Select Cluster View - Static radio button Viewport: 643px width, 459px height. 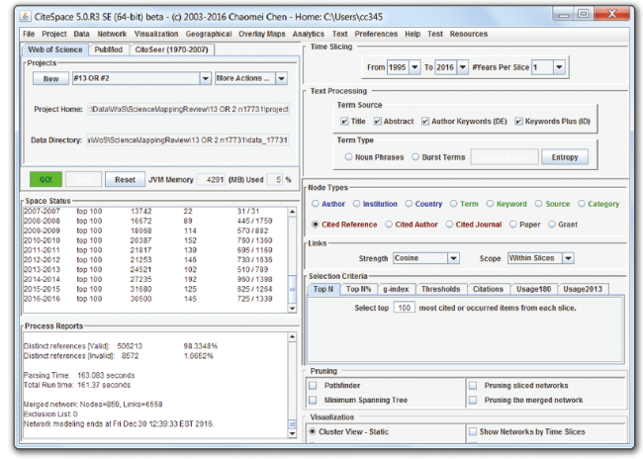(x=313, y=431)
